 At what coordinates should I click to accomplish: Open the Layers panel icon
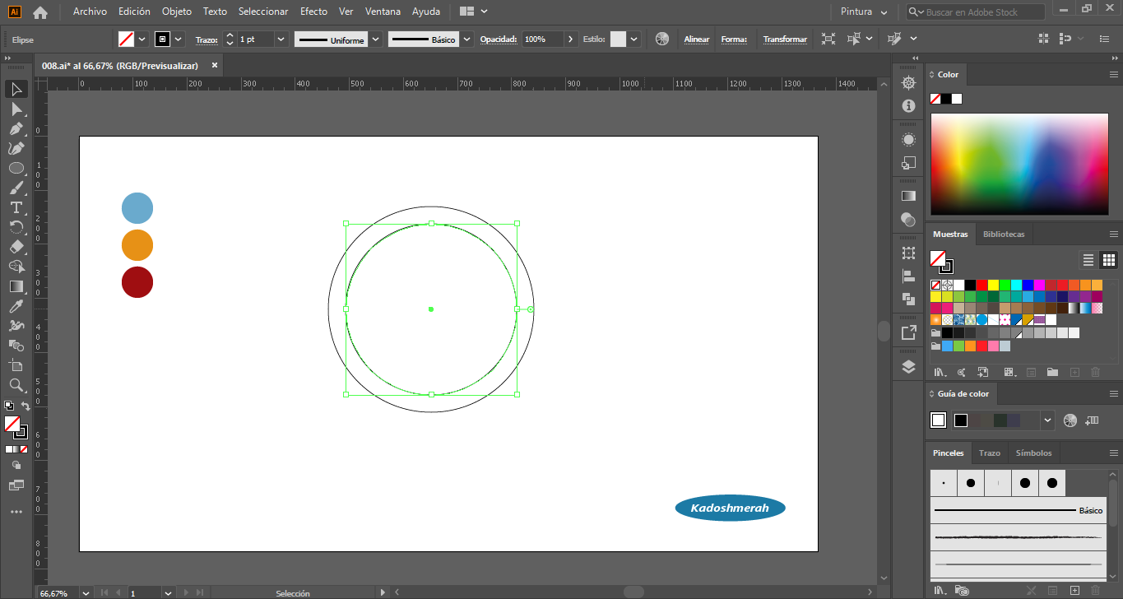click(x=908, y=367)
